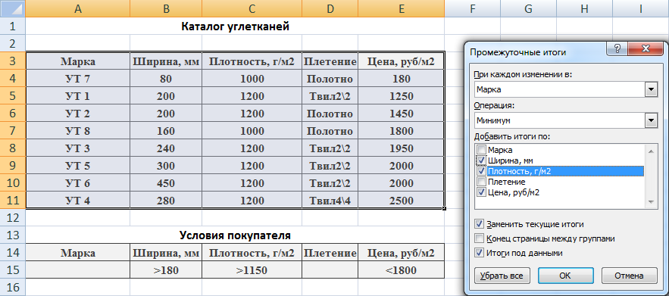Click the Плетение header in row 3
Image resolution: width=669 pixels, height=296 pixels.
tap(330, 61)
